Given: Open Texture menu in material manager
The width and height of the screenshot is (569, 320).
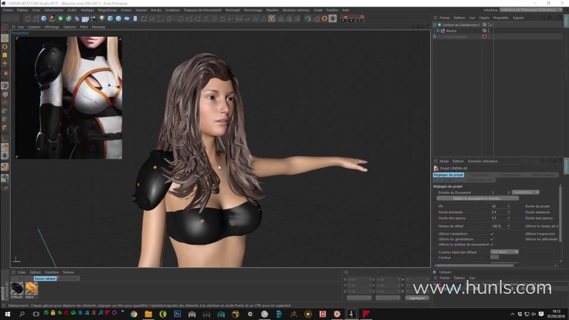Looking at the screenshot, I should [x=68, y=272].
